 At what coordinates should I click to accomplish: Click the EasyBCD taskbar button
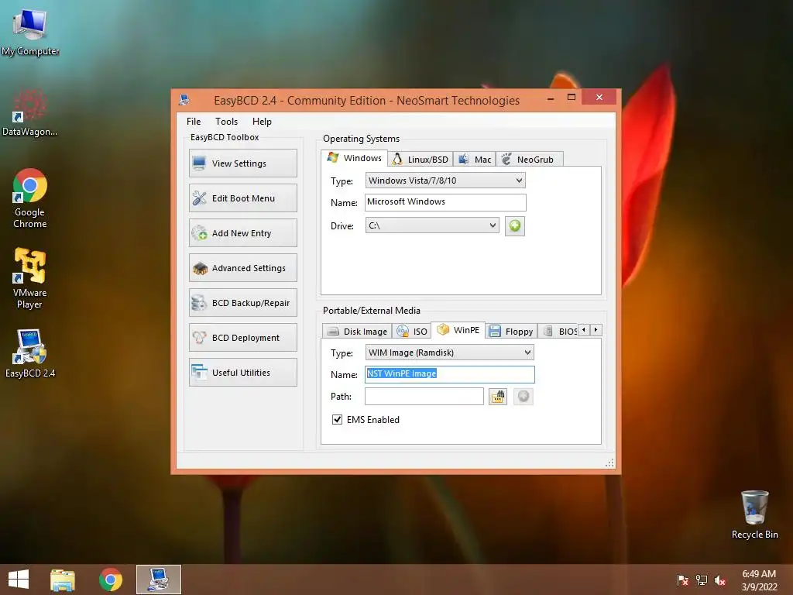tap(158, 580)
